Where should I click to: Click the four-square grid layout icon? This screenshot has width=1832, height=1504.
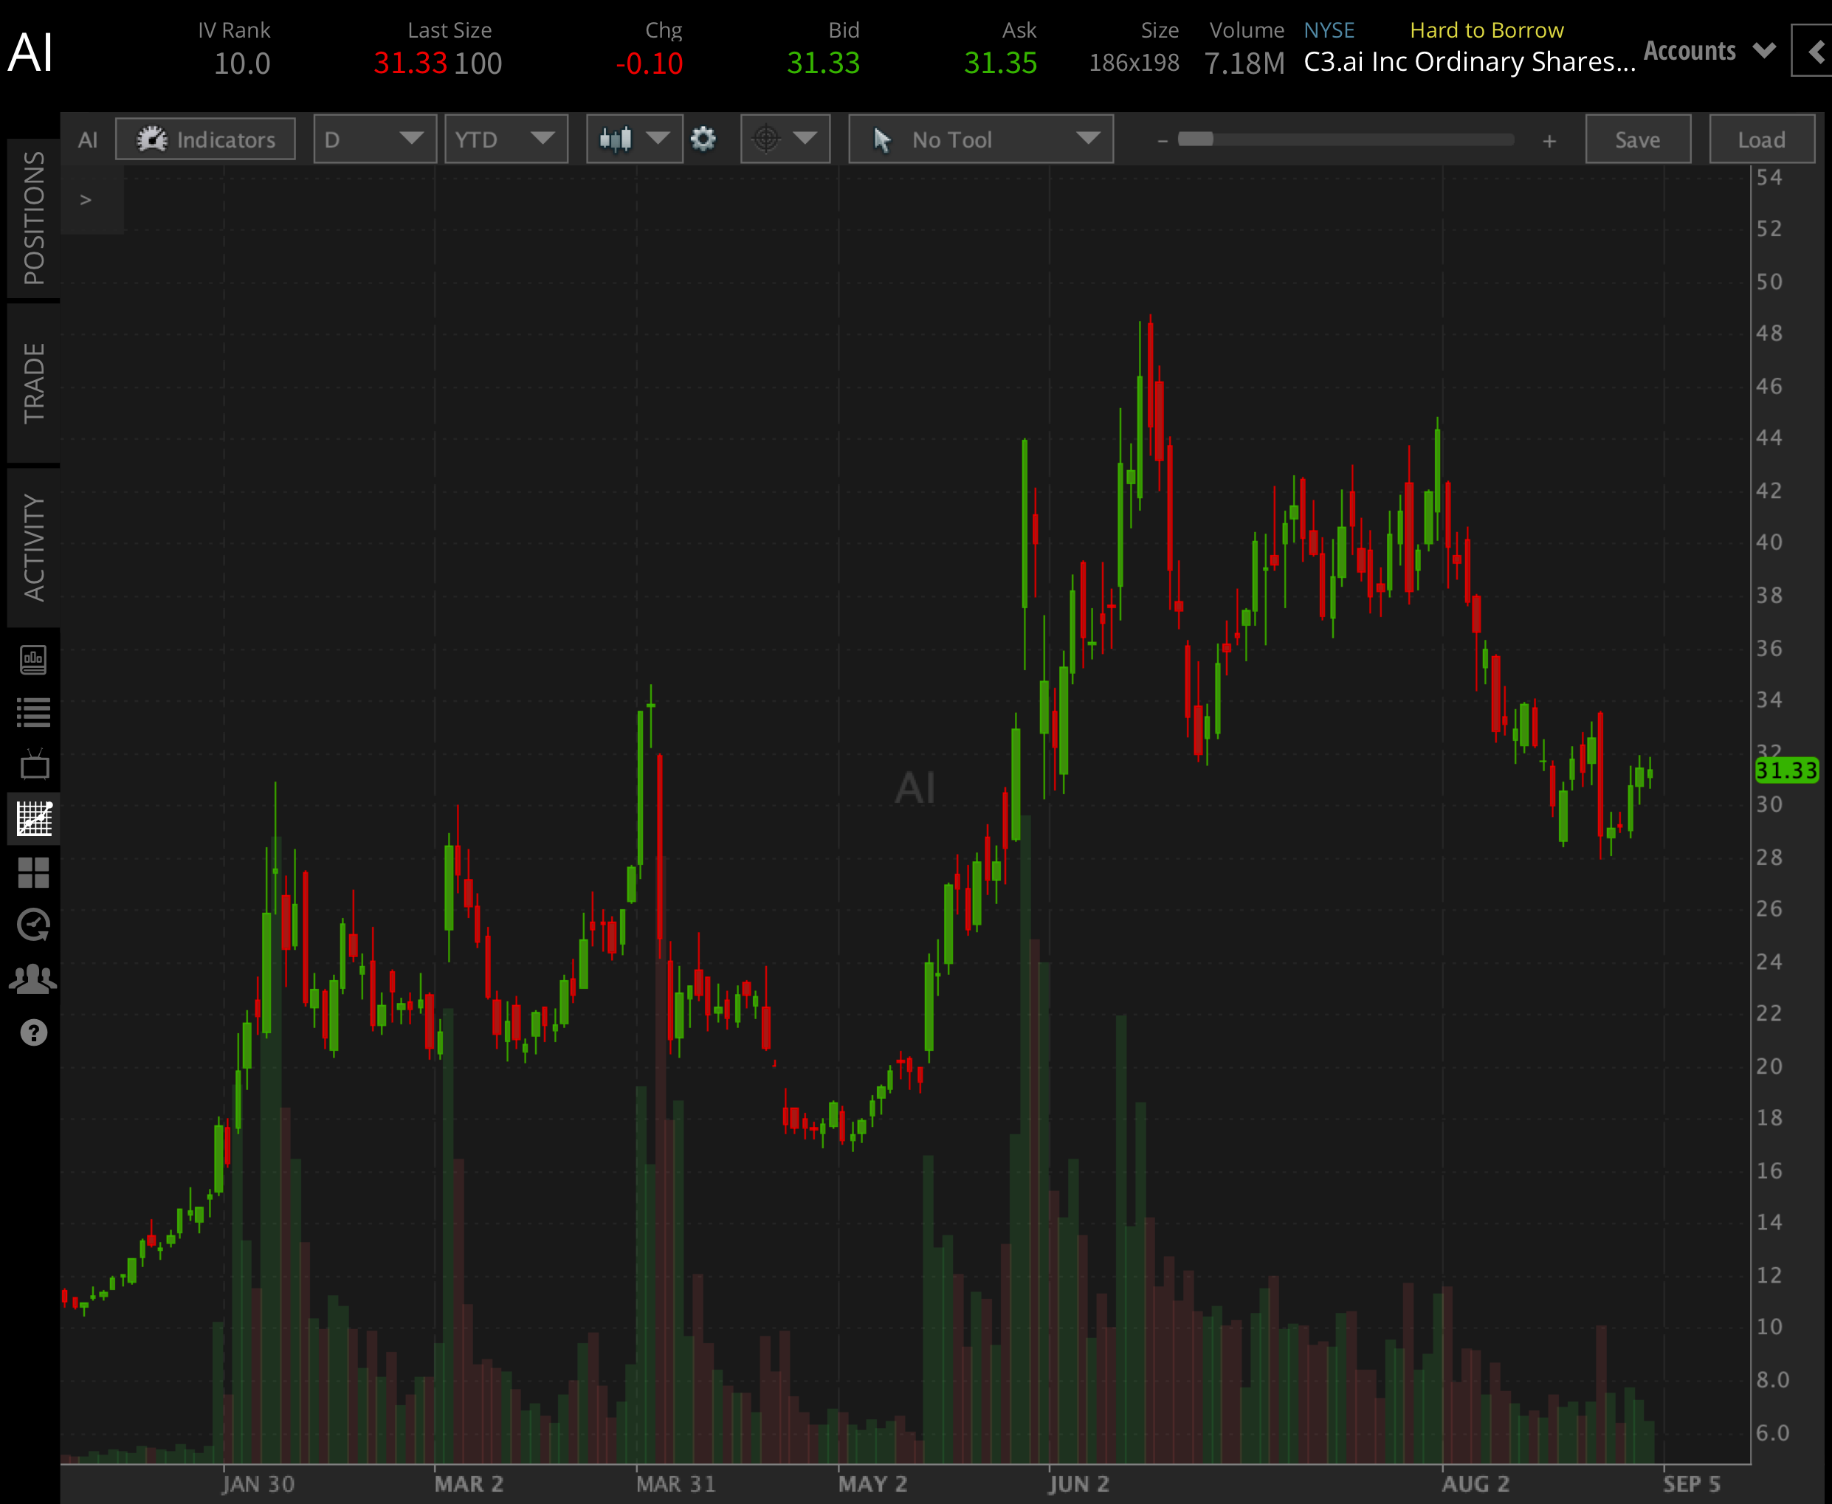click(x=34, y=872)
